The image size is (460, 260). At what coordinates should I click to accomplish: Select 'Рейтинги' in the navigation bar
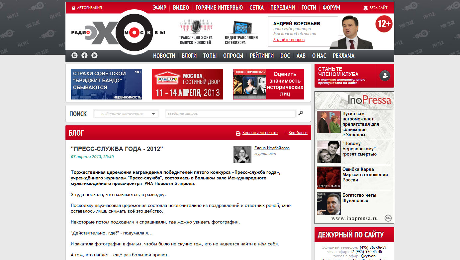(261, 56)
